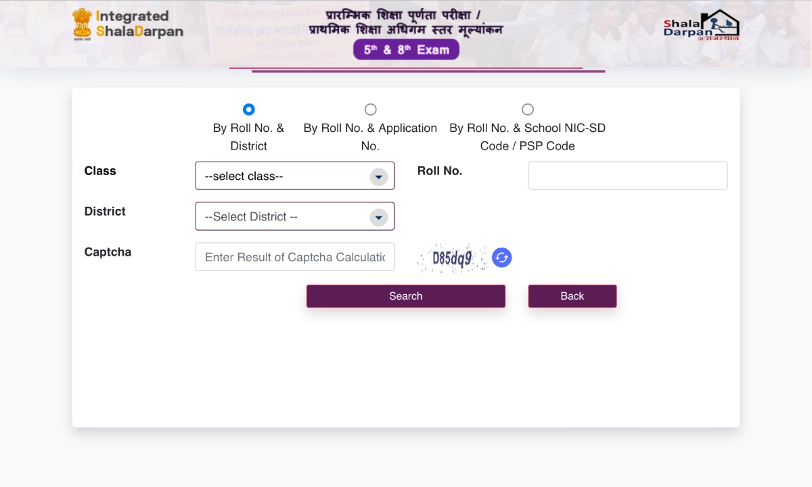Click the Back button
Viewport: 812px width, 487px height.
(572, 296)
